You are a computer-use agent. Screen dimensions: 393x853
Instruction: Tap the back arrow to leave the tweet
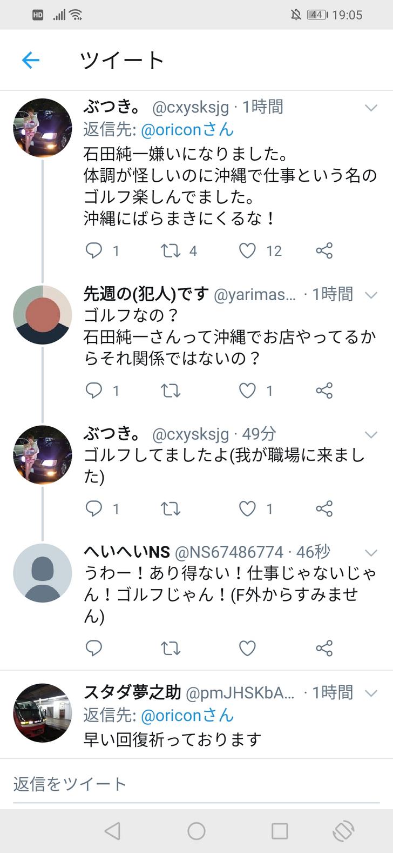[30, 60]
